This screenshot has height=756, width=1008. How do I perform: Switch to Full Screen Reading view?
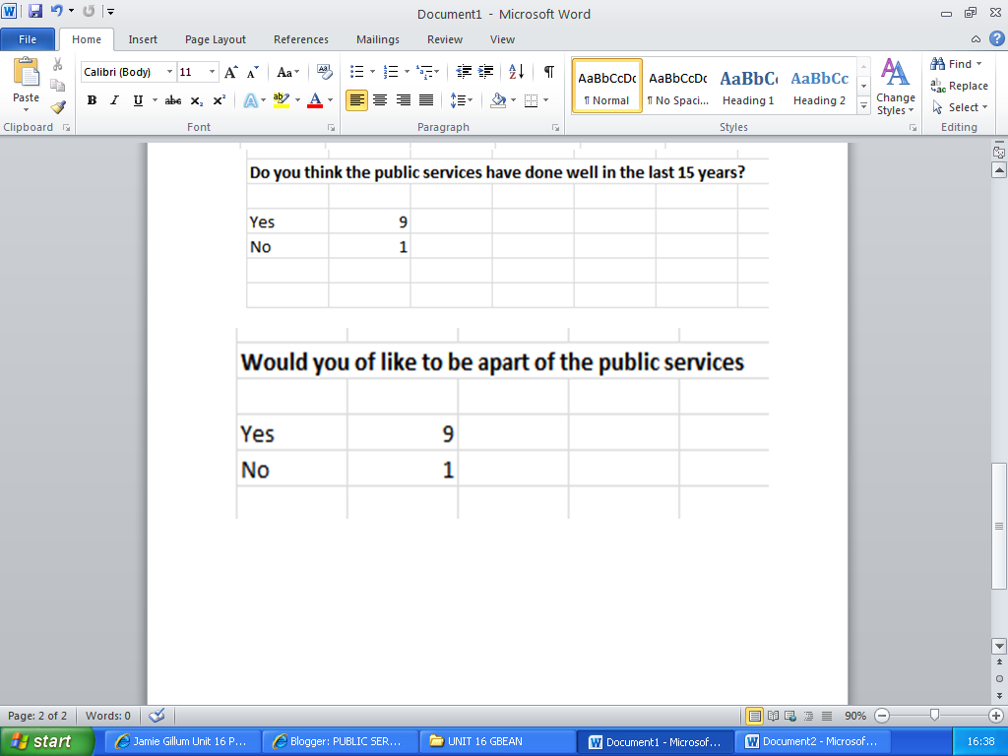tap(774, 716)
